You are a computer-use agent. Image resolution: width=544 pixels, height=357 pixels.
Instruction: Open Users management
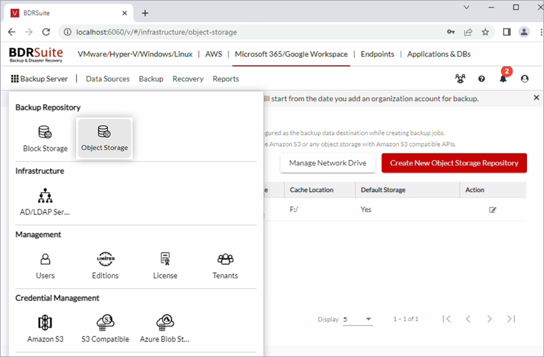coord(45,266)
